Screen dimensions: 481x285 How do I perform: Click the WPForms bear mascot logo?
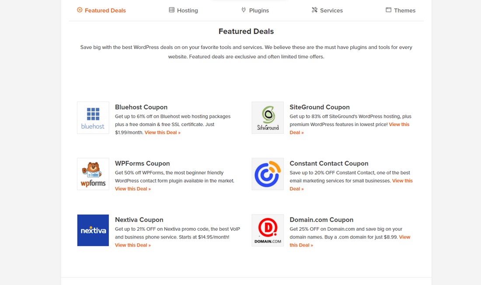(93, 174)
